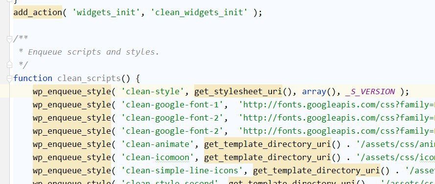The width and height of the screenshot is (435, 184).
Task: Click the 'clean_widgets_init' string
Action: pyautogui.click(x=199, y=13)
